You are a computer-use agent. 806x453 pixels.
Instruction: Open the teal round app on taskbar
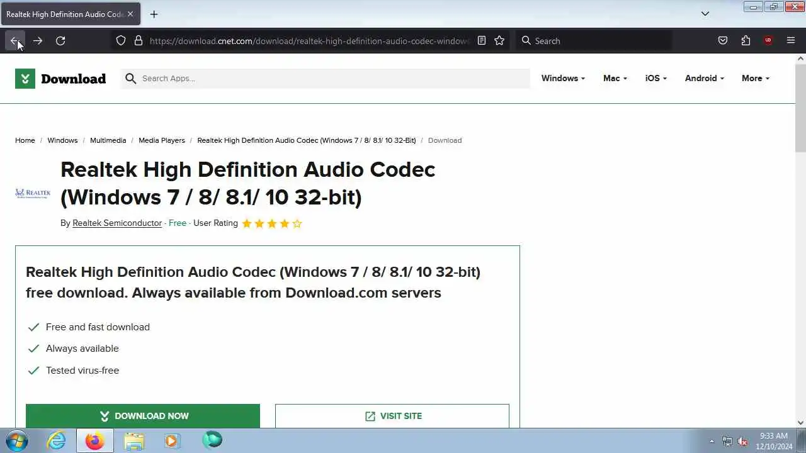click(x=212, y=440)
